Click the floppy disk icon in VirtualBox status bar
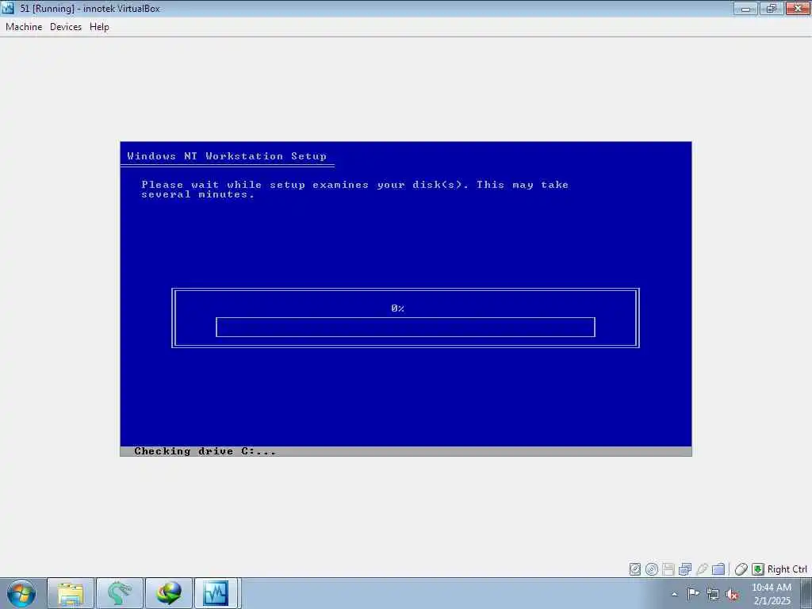The width and height of the screenshot is (812, 609). pos(668,569)
